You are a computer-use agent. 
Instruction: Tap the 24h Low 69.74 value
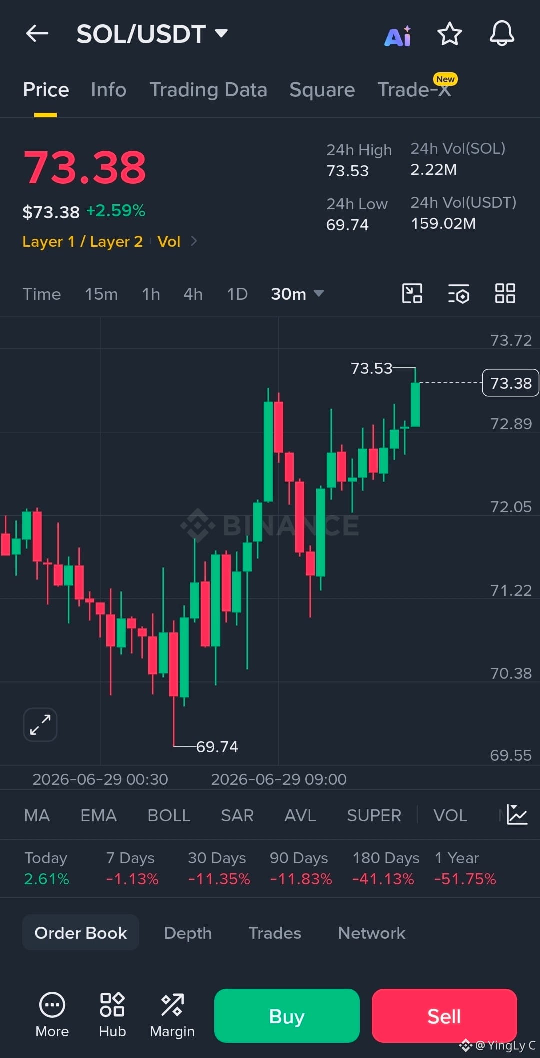point(347,225)
